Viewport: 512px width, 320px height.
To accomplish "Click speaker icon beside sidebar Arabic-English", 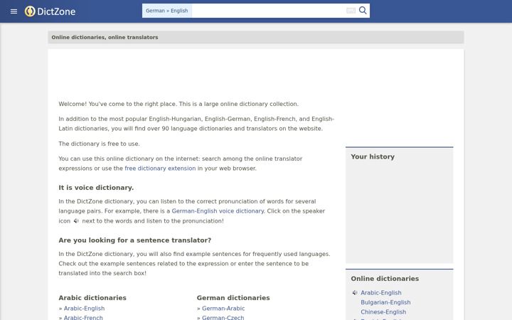I will (355, 293).
